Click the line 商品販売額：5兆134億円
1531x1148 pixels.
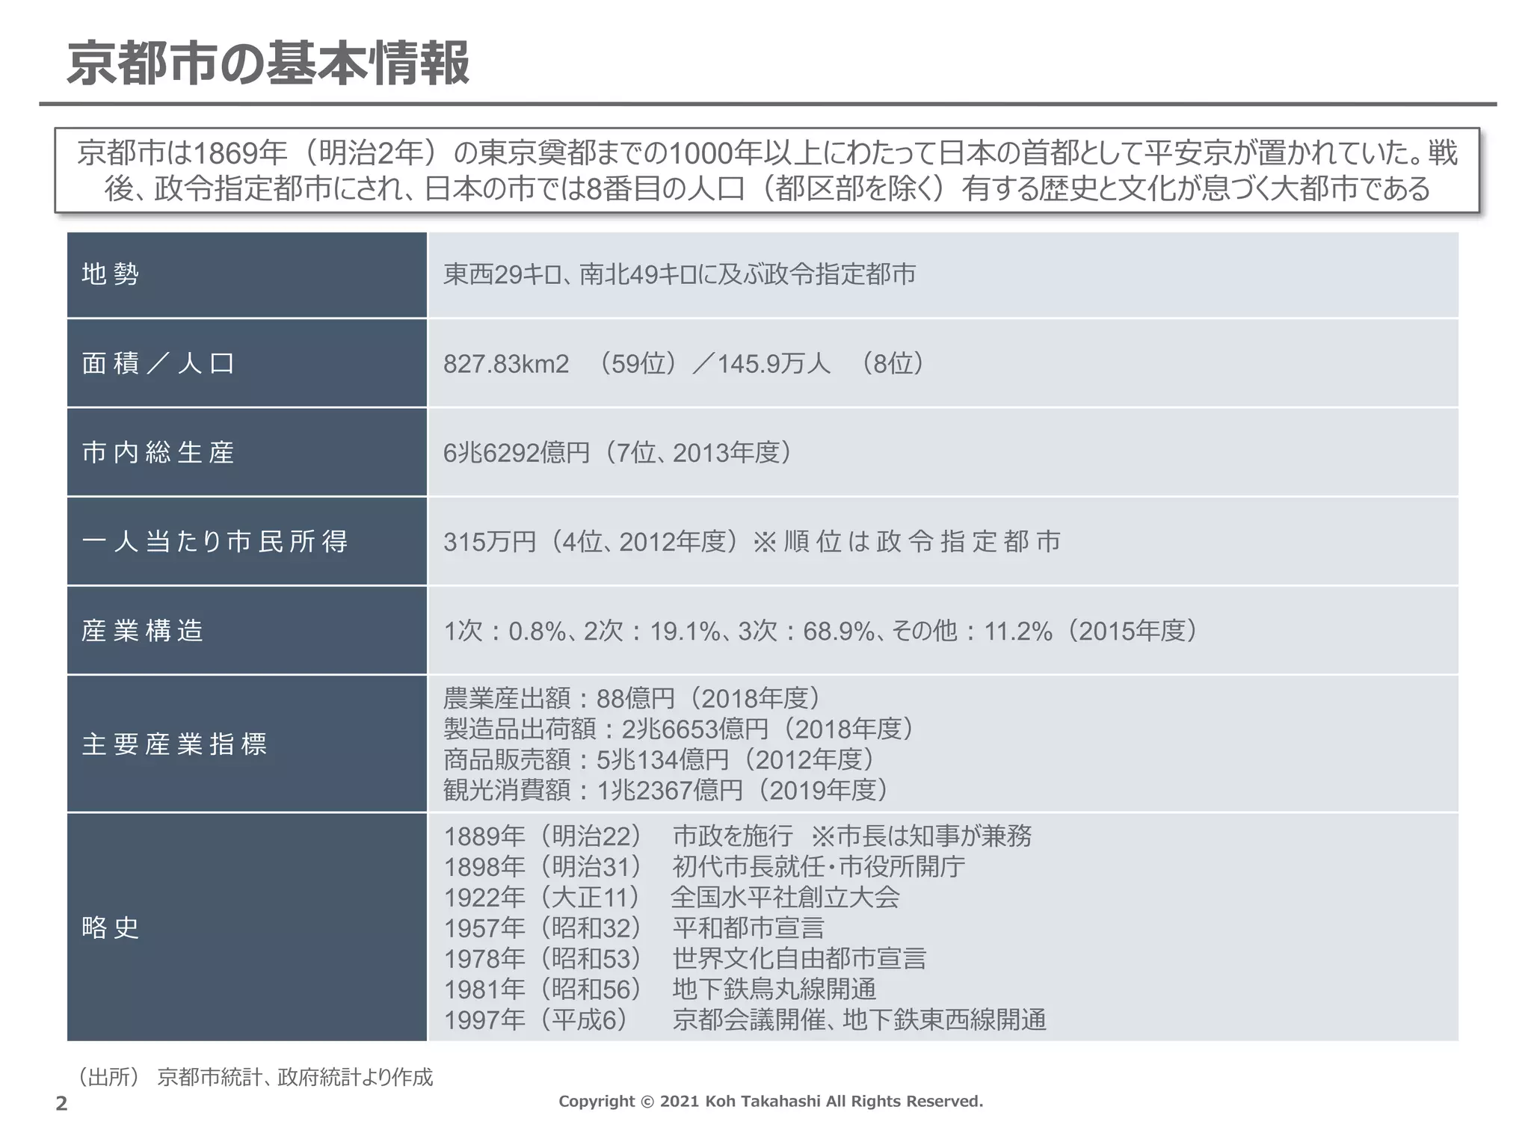pyautogui.click(x=659, y=759)
